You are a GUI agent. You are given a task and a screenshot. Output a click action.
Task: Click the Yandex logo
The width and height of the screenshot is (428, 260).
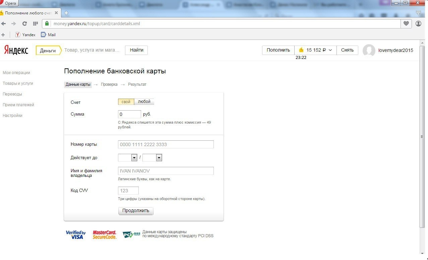click(16, 50)
